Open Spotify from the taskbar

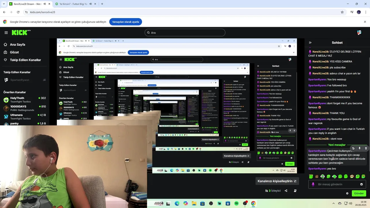click(x=236, y=203)
